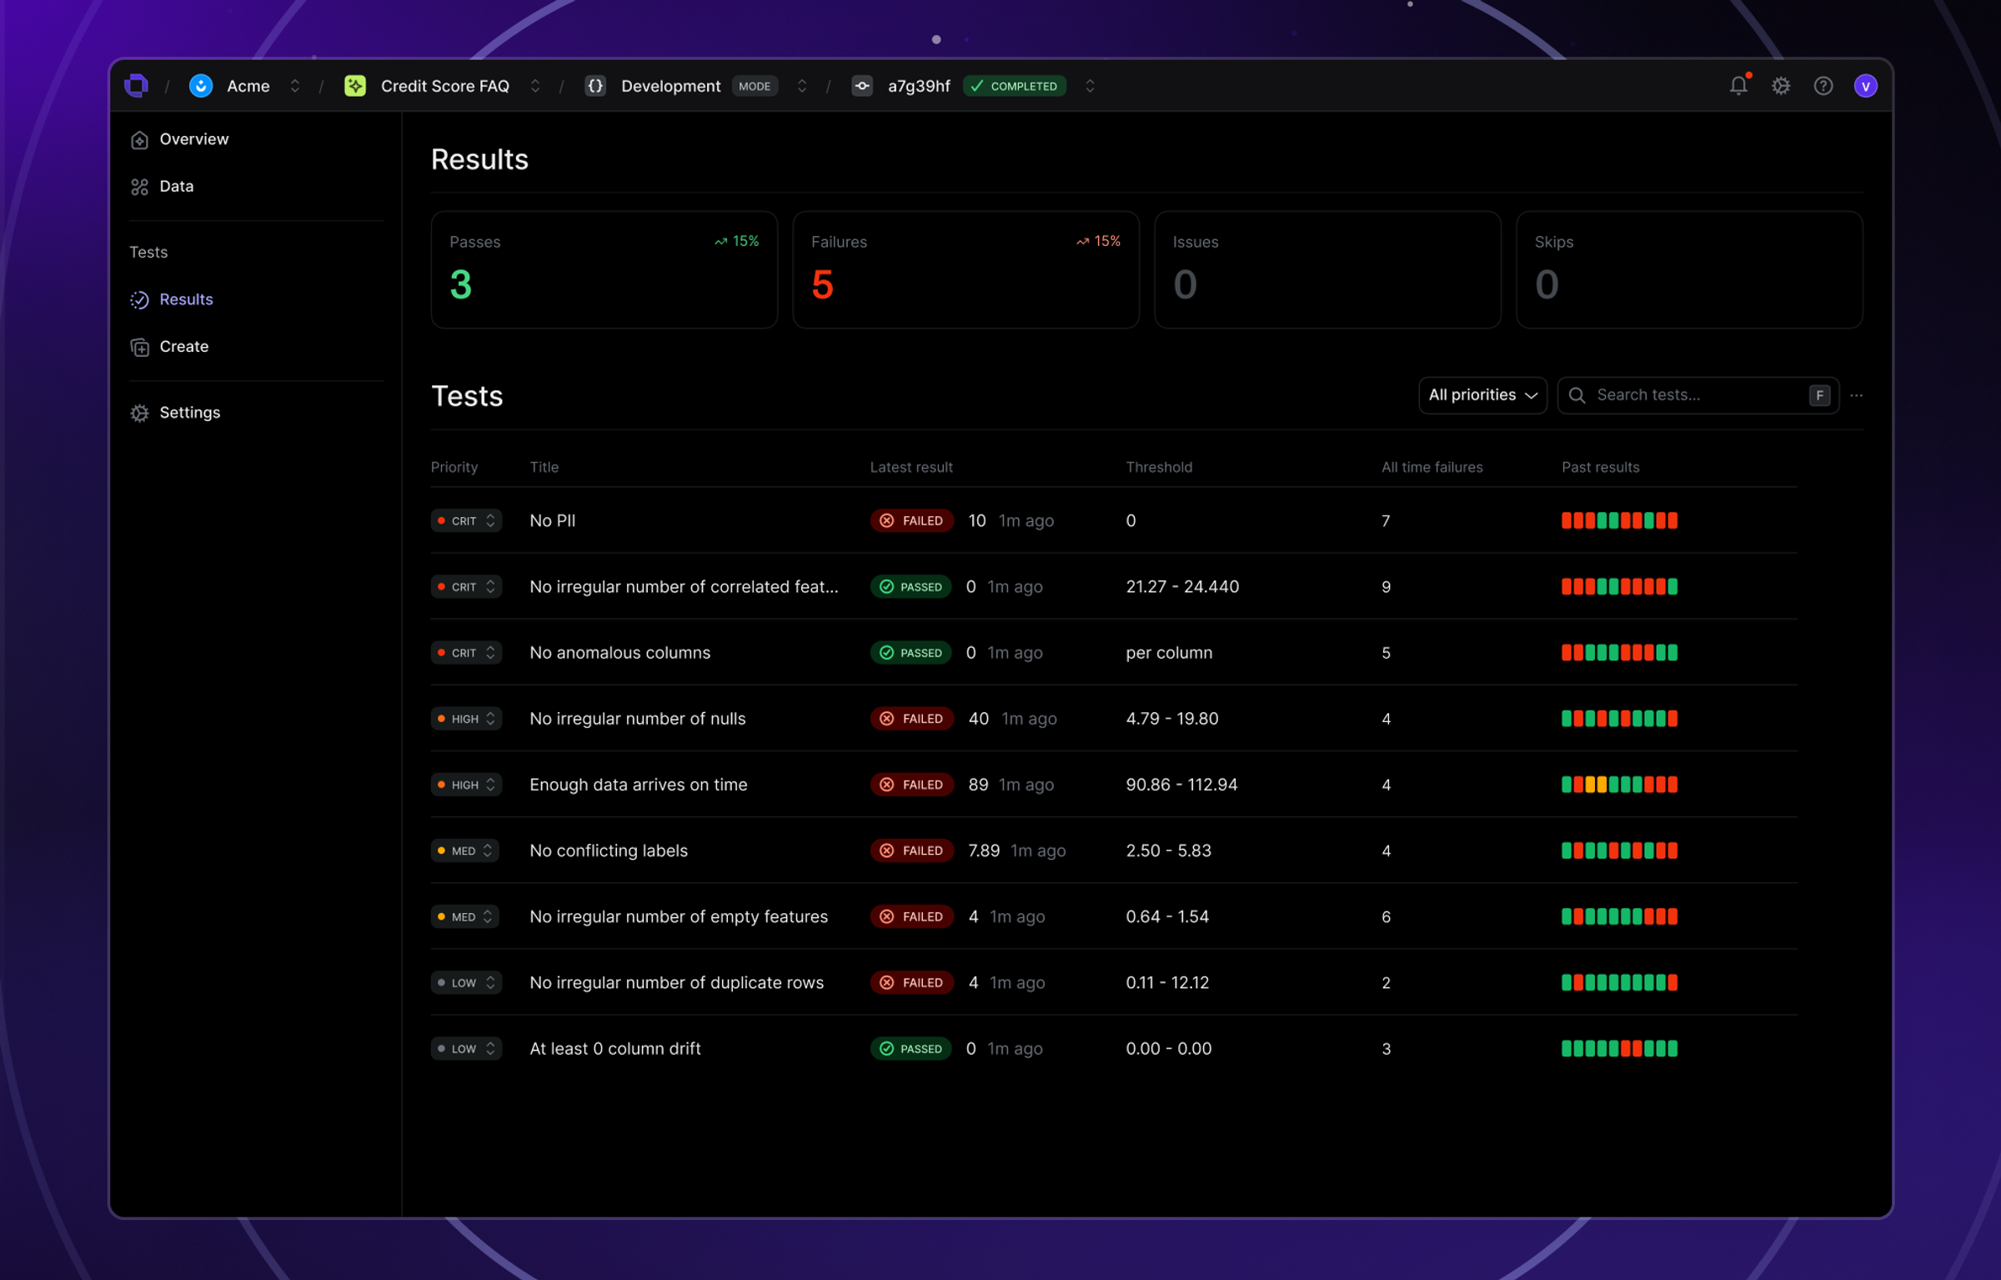Viewport: 2001px width, 1280px height.
Task: Open the top-bar settings gear icon
Action: 1781,86
